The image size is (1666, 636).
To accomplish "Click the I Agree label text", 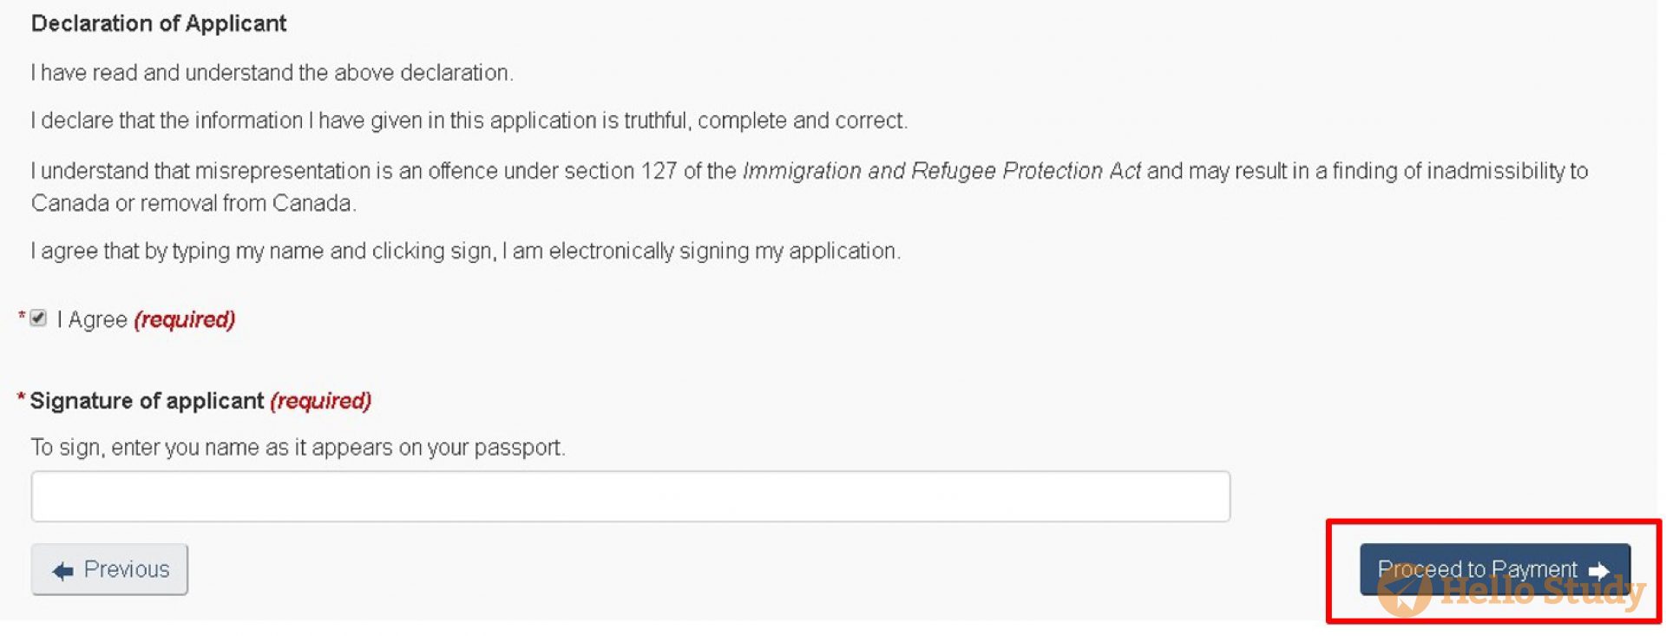I will click(92, 319).
